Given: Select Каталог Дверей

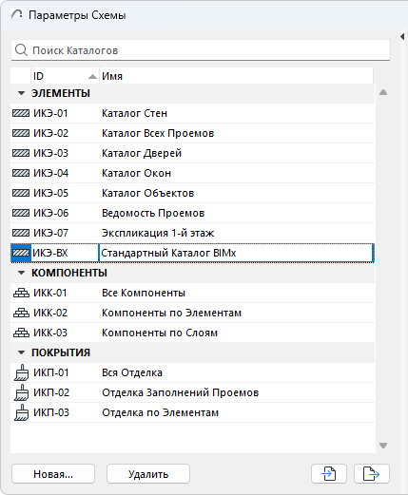Looking at the screenshot, I should click(142, 153).
